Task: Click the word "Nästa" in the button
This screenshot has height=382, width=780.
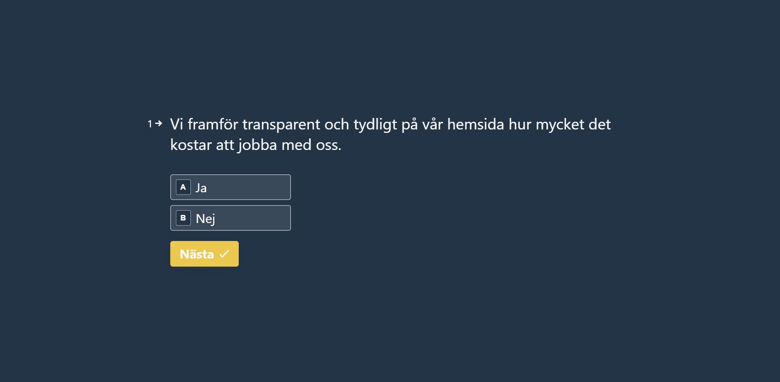Action: [x=197, y=254]
